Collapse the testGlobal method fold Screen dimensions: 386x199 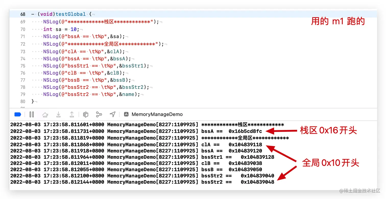point(33,14)
